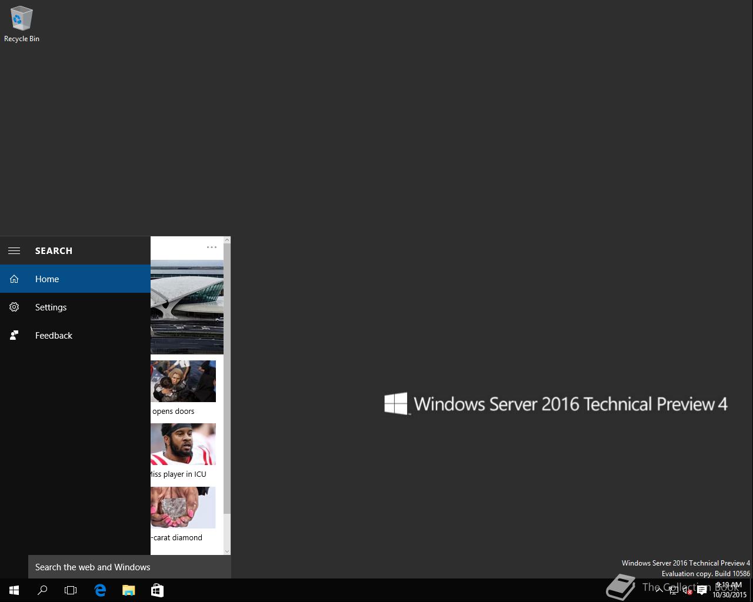Click the Home house icon

[x=14, y=279]
